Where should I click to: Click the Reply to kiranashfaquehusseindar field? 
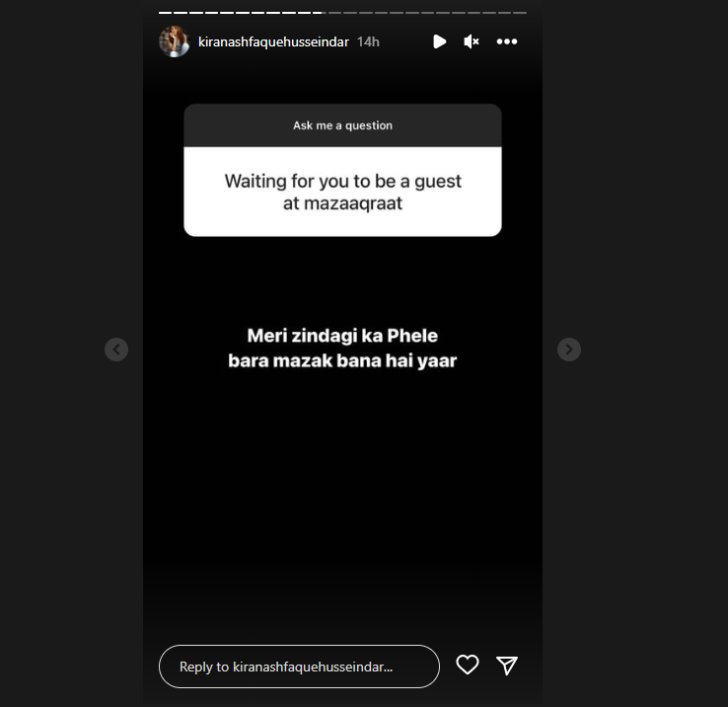click(x=299, y=667)
